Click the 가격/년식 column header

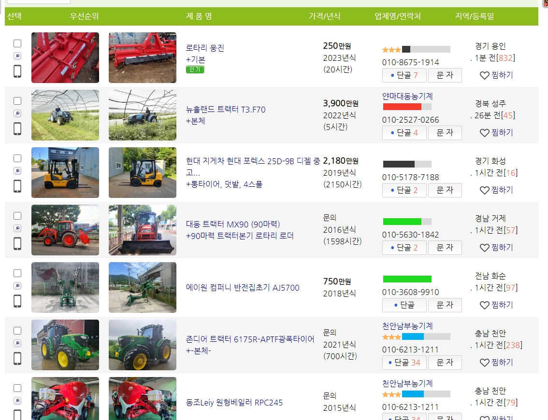325,16
